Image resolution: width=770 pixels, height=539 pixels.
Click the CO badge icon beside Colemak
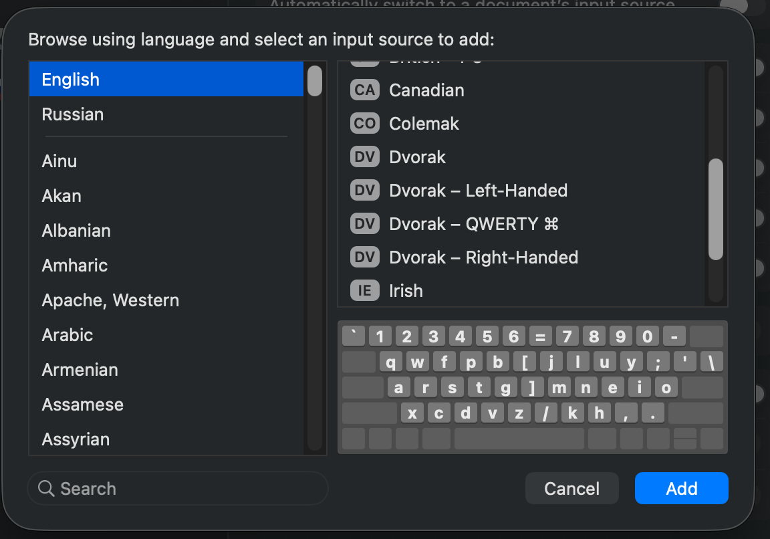364,124
